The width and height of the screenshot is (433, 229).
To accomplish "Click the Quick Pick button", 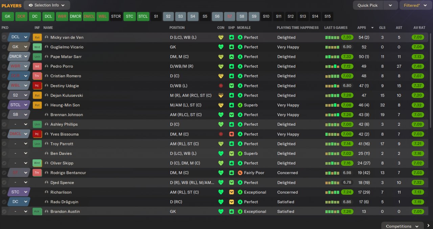I will [x=368, y=5].
